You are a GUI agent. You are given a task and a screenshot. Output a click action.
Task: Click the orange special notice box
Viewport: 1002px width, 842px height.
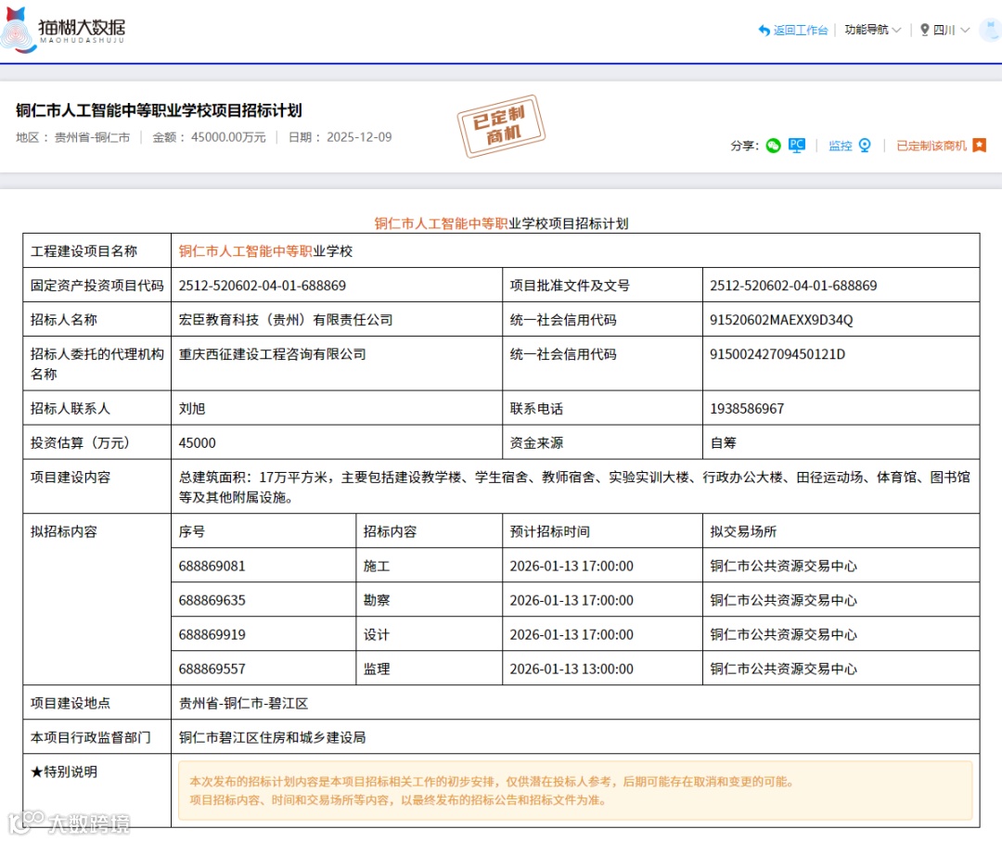(x=574, y=790)
